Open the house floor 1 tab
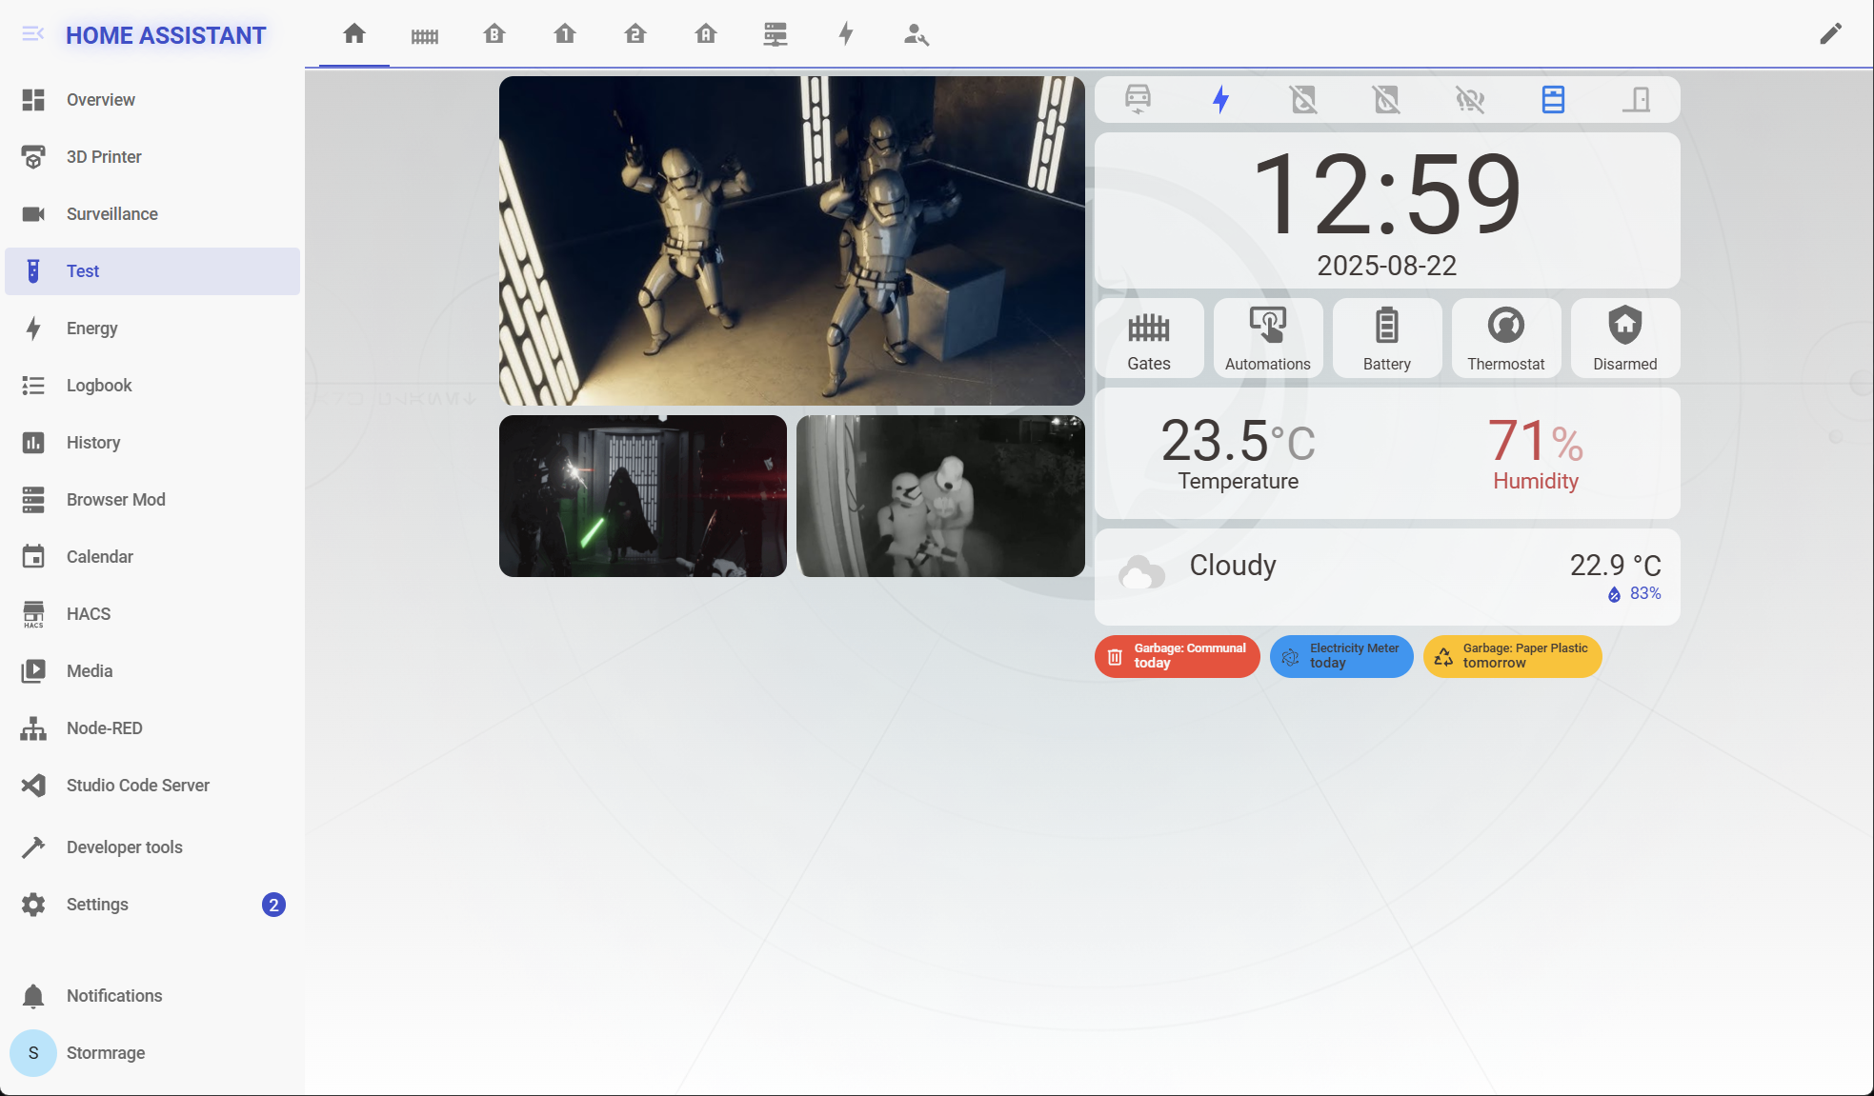 pyautogui.click(x=565, y=35)
